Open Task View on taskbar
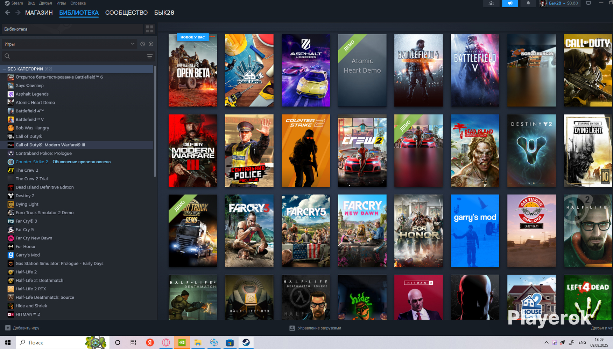 tap(133, 343)
